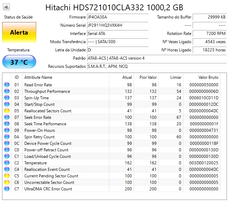Select the Seek Time Performance attribute name
This screenshot has height=202, width=229.
(x=45, y=124)
